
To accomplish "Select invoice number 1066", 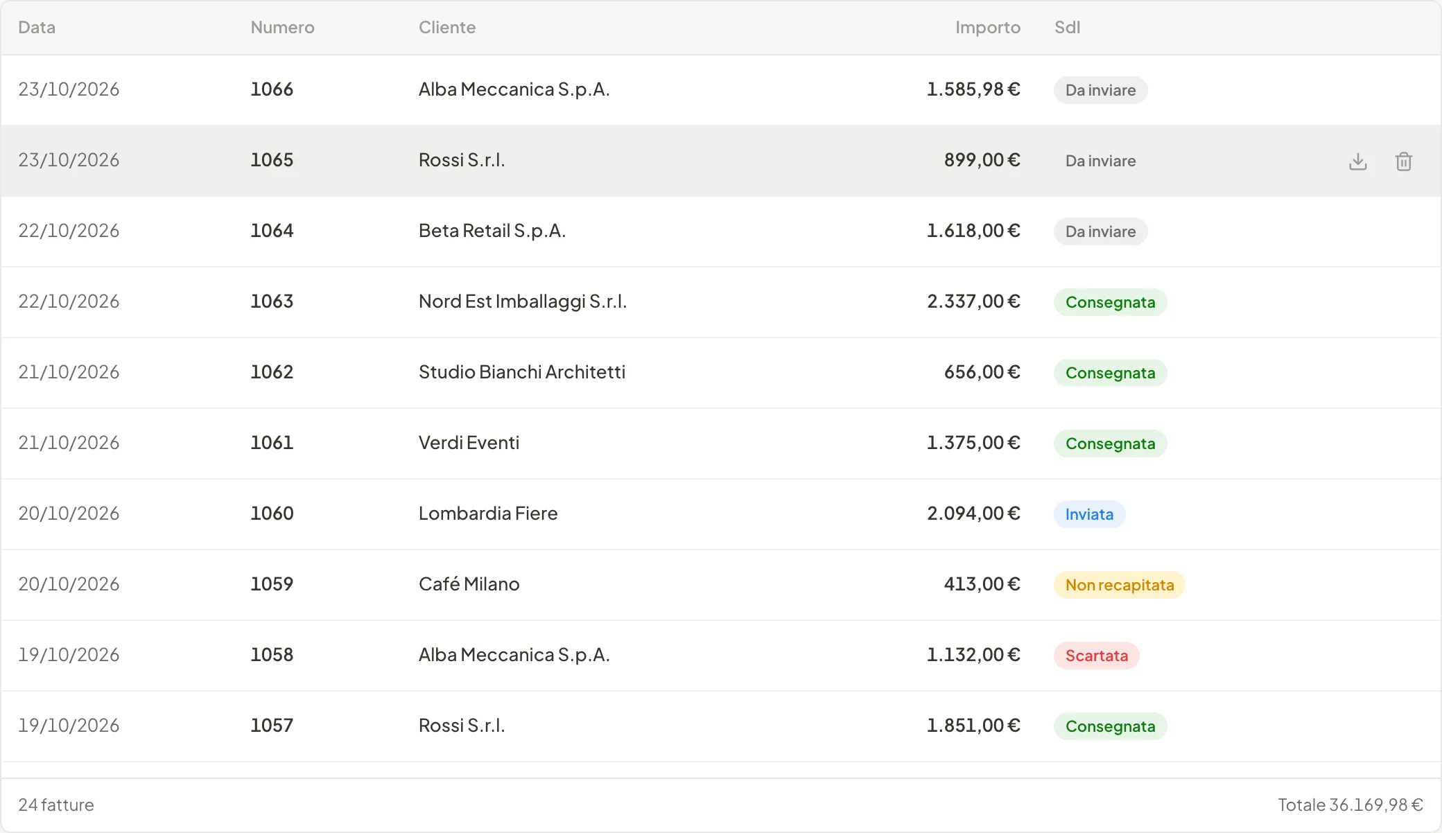I will [272, 89].
